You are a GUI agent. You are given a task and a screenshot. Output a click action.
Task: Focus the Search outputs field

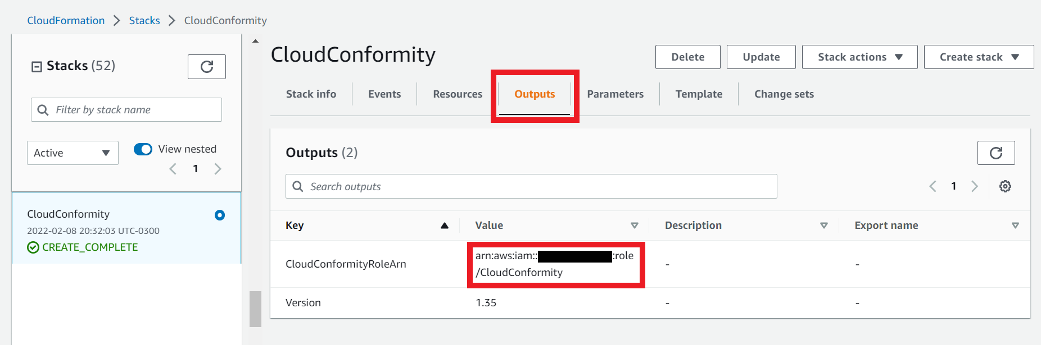[531, 186]
